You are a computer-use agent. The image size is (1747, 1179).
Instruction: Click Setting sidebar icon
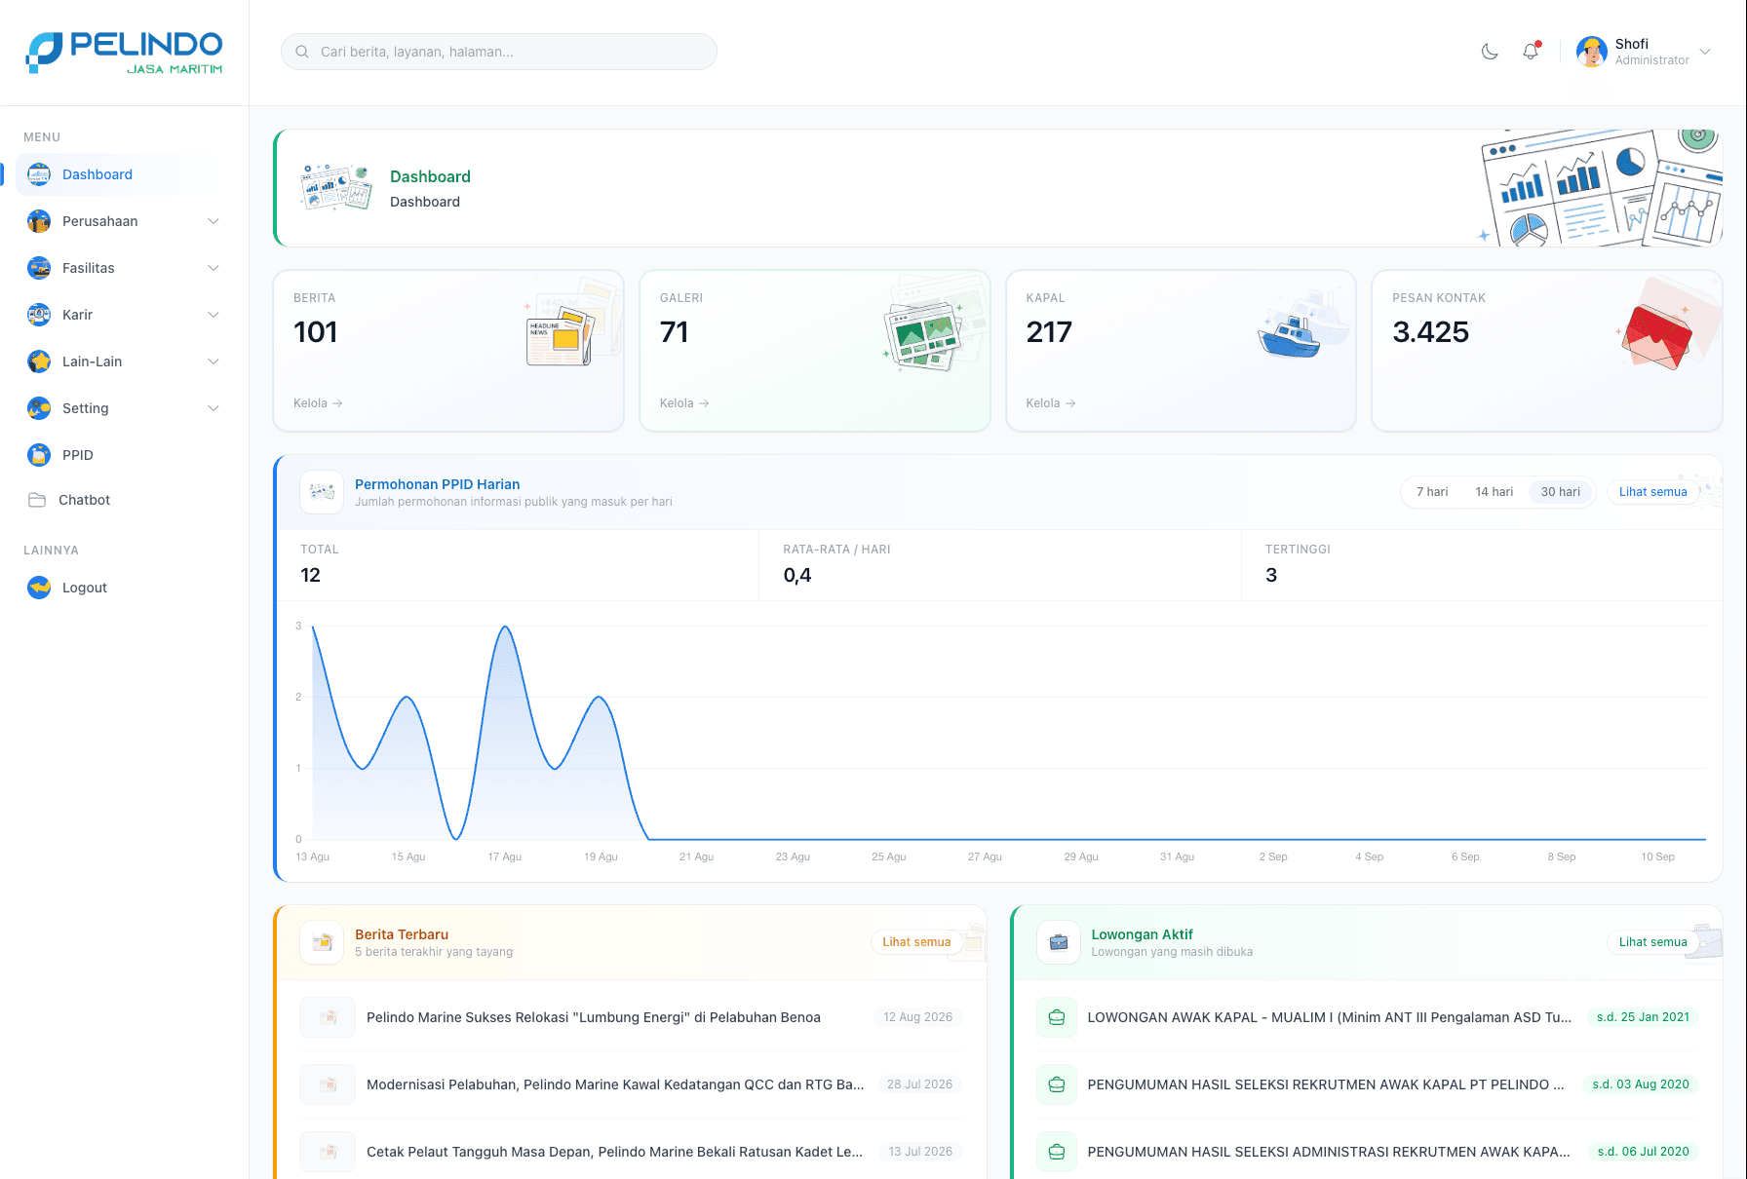(39, 408)
